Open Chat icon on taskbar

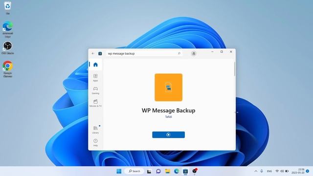[x=158, y=171]
